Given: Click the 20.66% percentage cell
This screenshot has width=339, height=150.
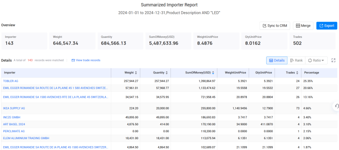Looking at the screenshot, I should [x=308, y=88].
